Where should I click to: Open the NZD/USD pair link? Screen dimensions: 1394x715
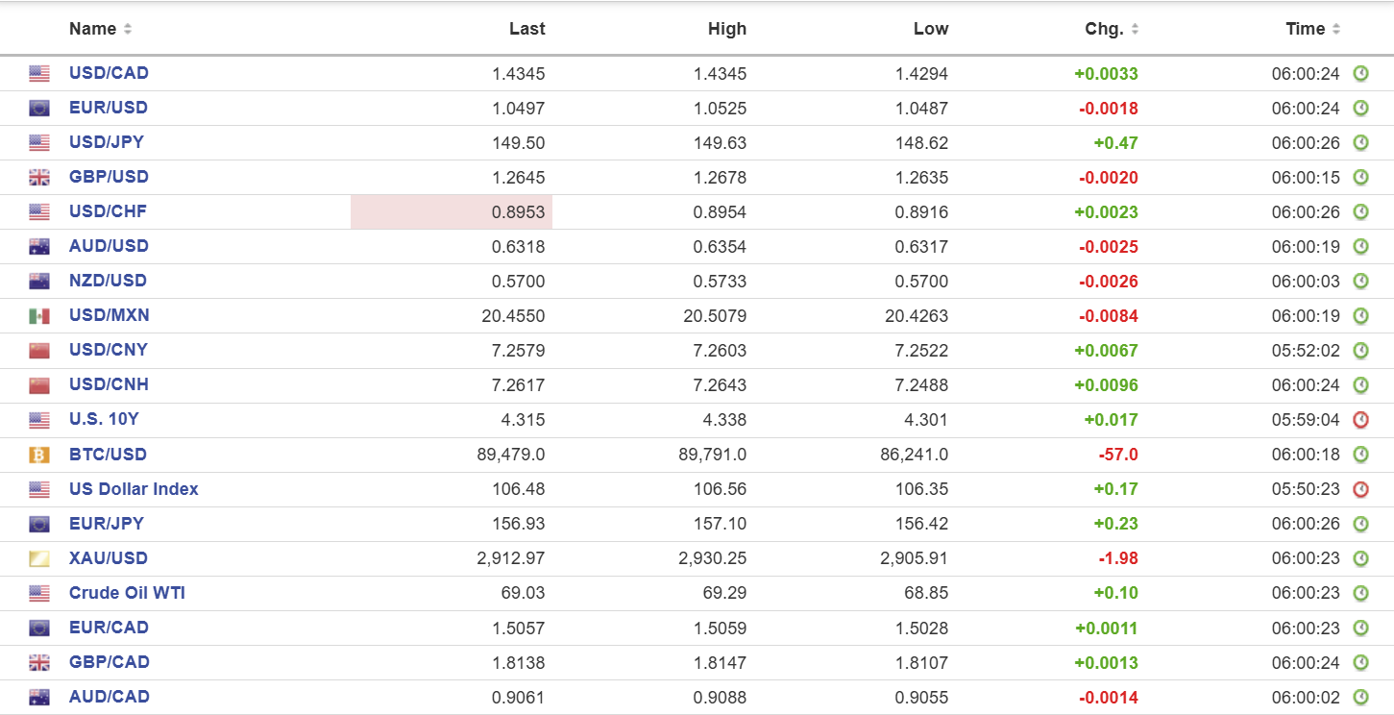coord(109,281)
